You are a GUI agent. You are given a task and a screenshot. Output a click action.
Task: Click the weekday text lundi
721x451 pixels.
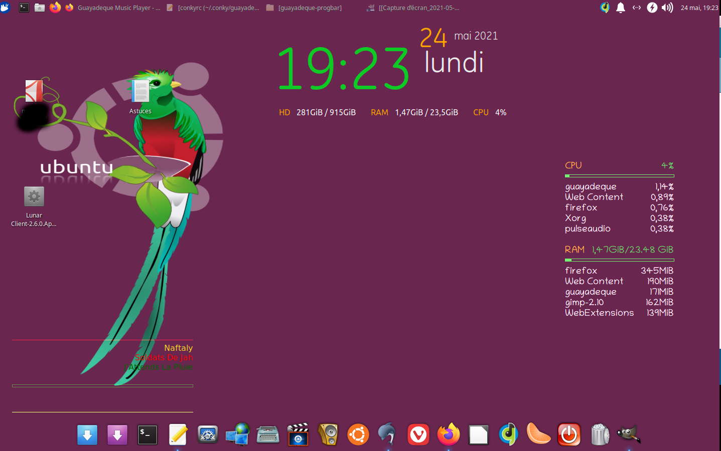pos(454,63)
